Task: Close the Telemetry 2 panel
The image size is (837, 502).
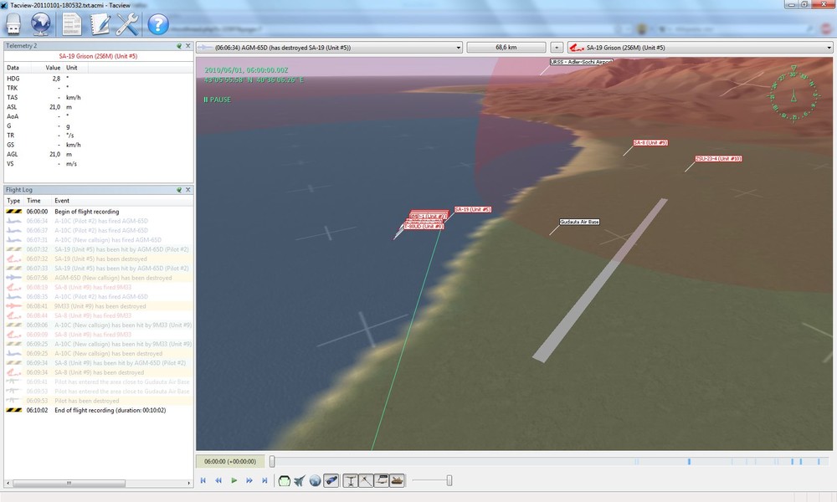Action: [x=187, y=46]
